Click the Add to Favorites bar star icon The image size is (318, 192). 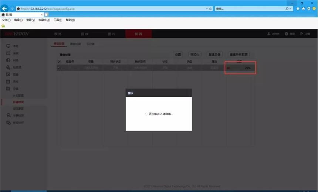tap(3, 26)
